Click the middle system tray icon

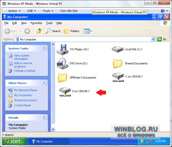(x=147, y=141)
